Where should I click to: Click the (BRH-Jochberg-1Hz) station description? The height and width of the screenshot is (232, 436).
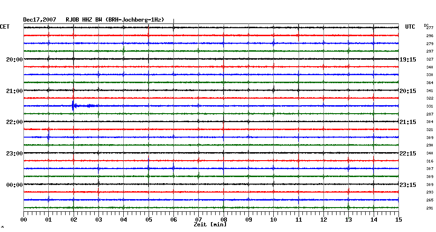click(x=135, y=20)
